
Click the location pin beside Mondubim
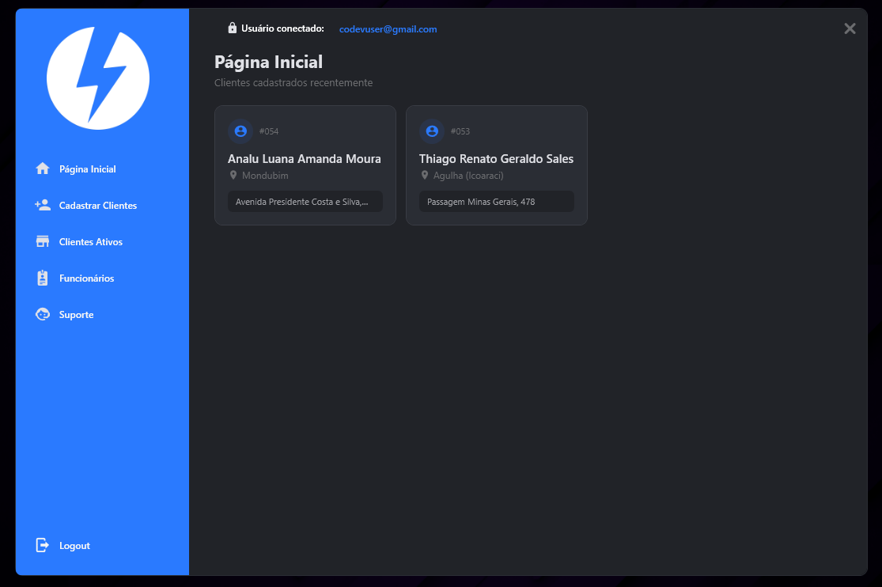pos(233,175)
